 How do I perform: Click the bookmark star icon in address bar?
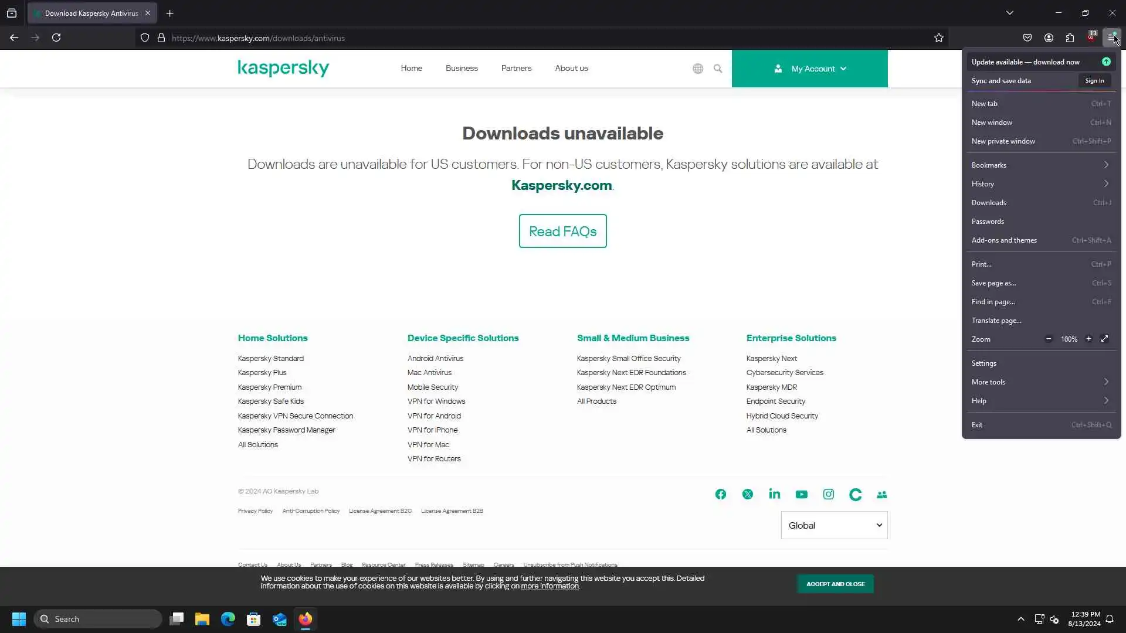pyautogui.click(x=938, y=38)
